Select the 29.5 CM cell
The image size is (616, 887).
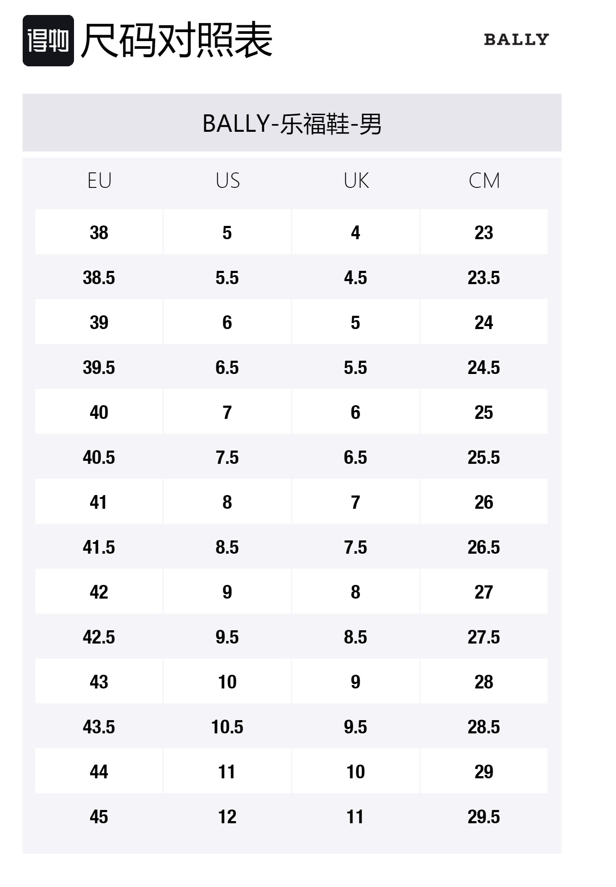click(484, 817)
